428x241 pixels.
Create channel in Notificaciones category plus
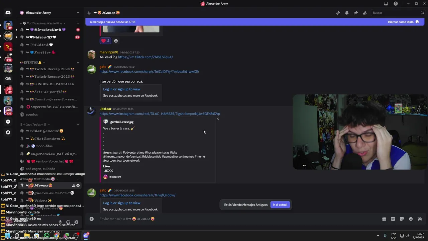pos(78,23)
